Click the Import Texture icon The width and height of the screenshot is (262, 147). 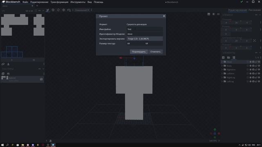(3, 73)
